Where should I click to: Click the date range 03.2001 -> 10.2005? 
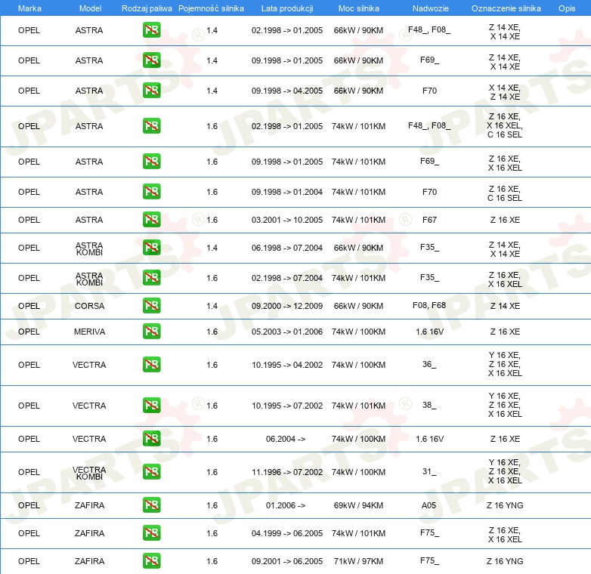point(287,220)
